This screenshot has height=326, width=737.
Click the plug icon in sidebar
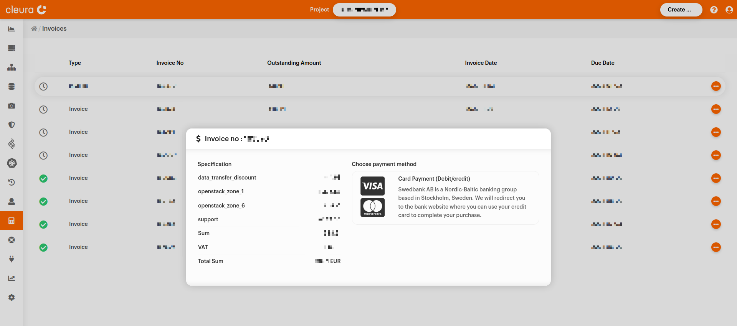click(x=12, y=259)
